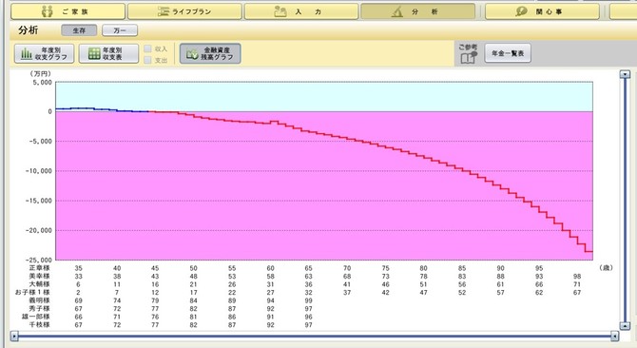637x348 pixels.
Task: Enable the 支出 checkbox
Action: [148, 60]
